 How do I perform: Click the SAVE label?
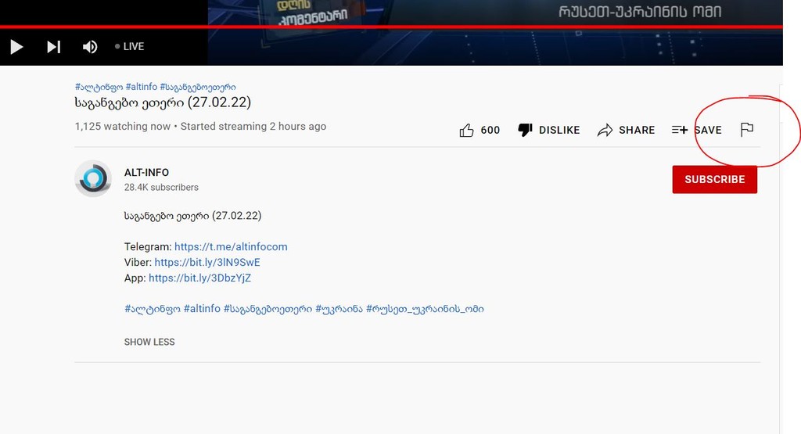pos(708,130)
